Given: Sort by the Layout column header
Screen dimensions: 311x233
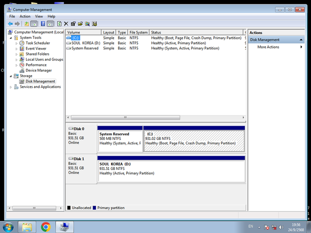Looking at the screenshot, I should click(x=108, y=33).
